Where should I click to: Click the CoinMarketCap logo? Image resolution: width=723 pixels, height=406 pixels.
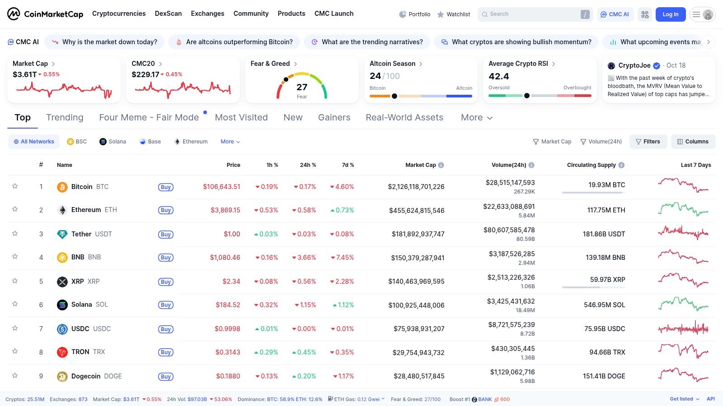click(x=45, y=14)
